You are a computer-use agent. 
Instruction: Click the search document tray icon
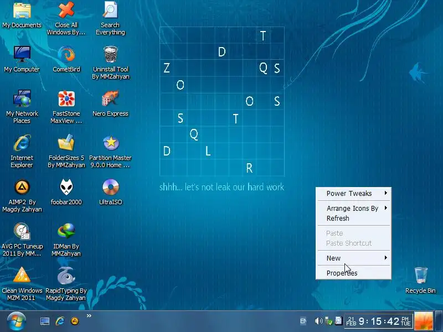(338, 320)
